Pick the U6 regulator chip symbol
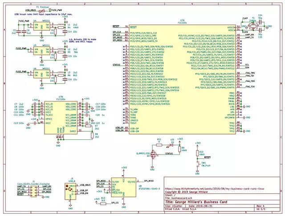Image resolution: width=285 pixels, height=216 pixels. [41, 74]
